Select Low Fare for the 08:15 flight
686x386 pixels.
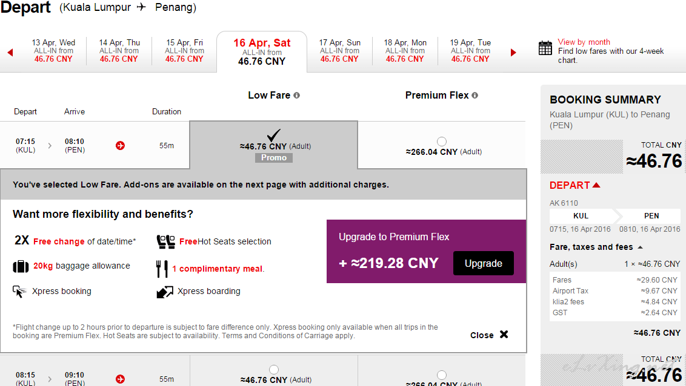click(x=274, y=370)
